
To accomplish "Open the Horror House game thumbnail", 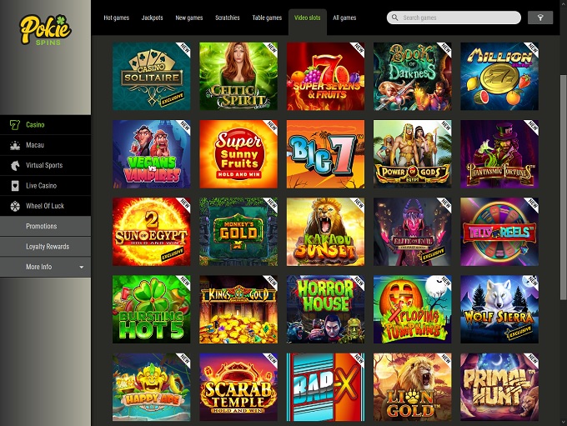I will pos(325,309).
